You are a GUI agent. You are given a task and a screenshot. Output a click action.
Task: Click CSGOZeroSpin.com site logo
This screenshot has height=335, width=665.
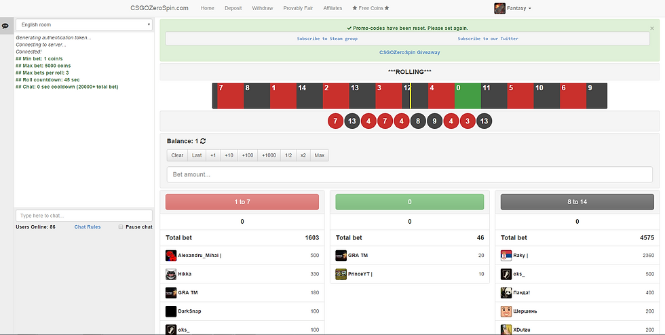[159, 8]
